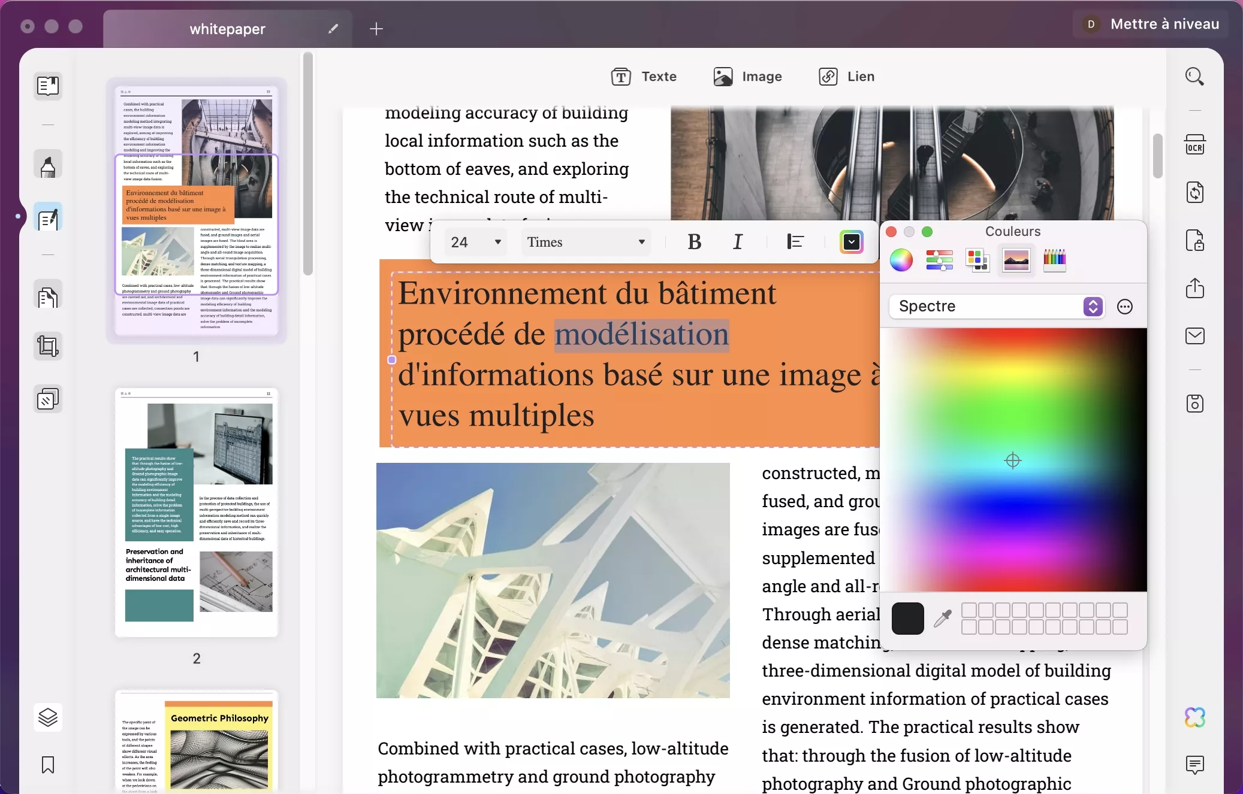This screenshot has height=794, width=1243.
Task: Open the Bookmark panel icon
Action: coord(48,765)
